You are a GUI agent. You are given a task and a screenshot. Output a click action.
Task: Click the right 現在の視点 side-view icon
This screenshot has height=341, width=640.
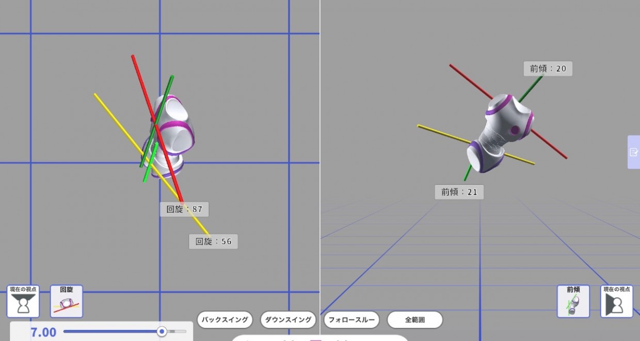(616, 301)
